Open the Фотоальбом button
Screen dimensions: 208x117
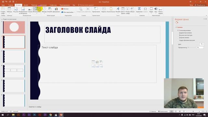coord(37,10)
